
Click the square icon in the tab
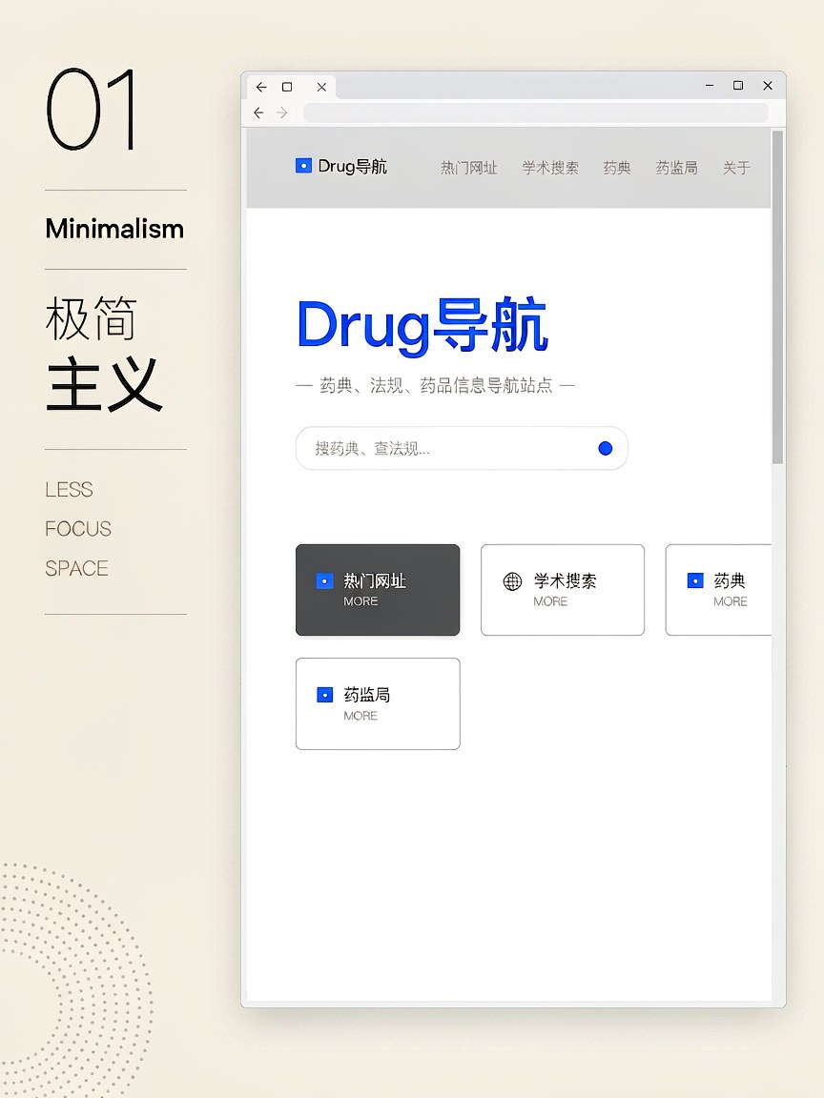click(x=286, y=87)
